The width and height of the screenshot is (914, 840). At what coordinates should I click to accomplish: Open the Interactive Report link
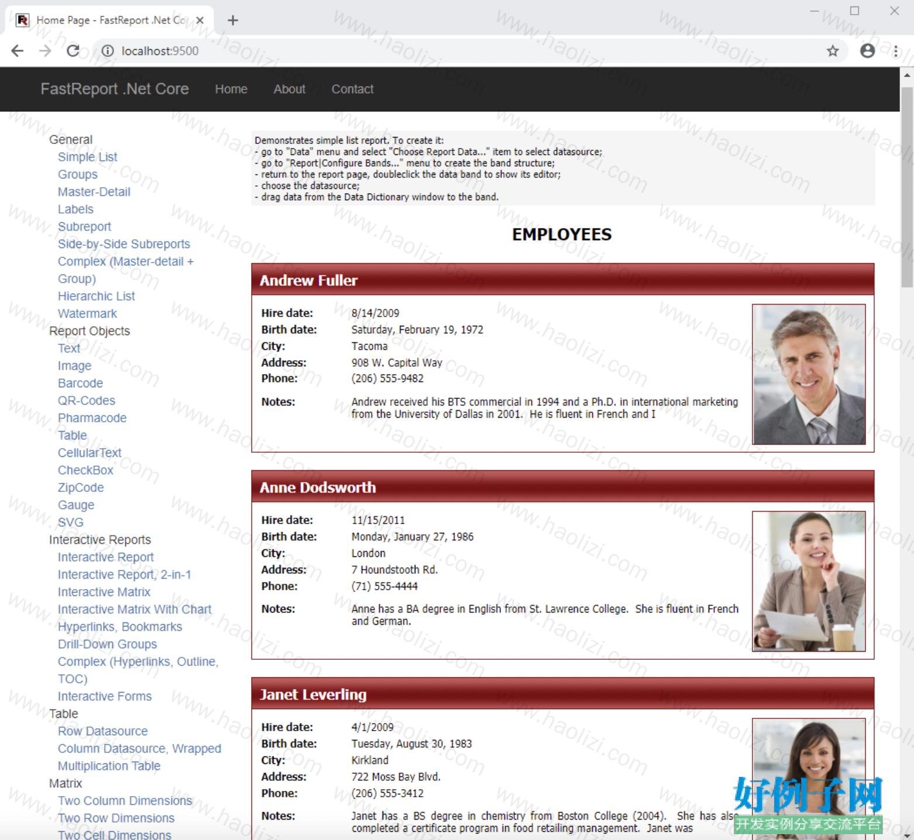106,557
